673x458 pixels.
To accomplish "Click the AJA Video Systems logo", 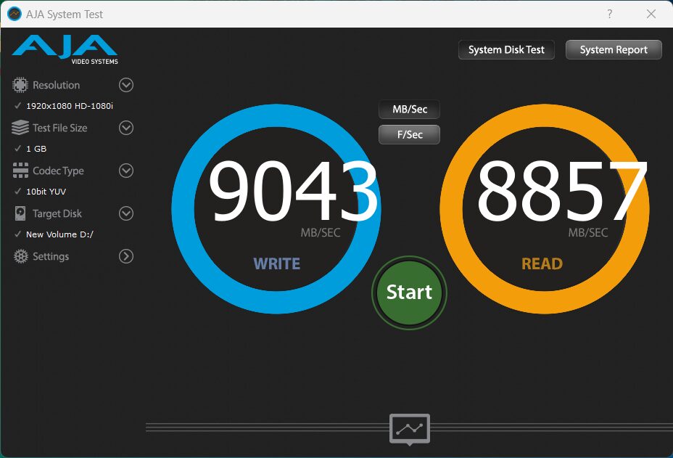I will pos(65,49).
